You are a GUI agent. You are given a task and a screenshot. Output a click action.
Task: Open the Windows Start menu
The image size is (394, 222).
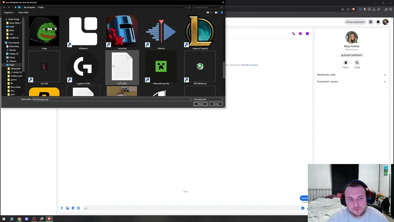pyautogui.click(x=4, y=219)
